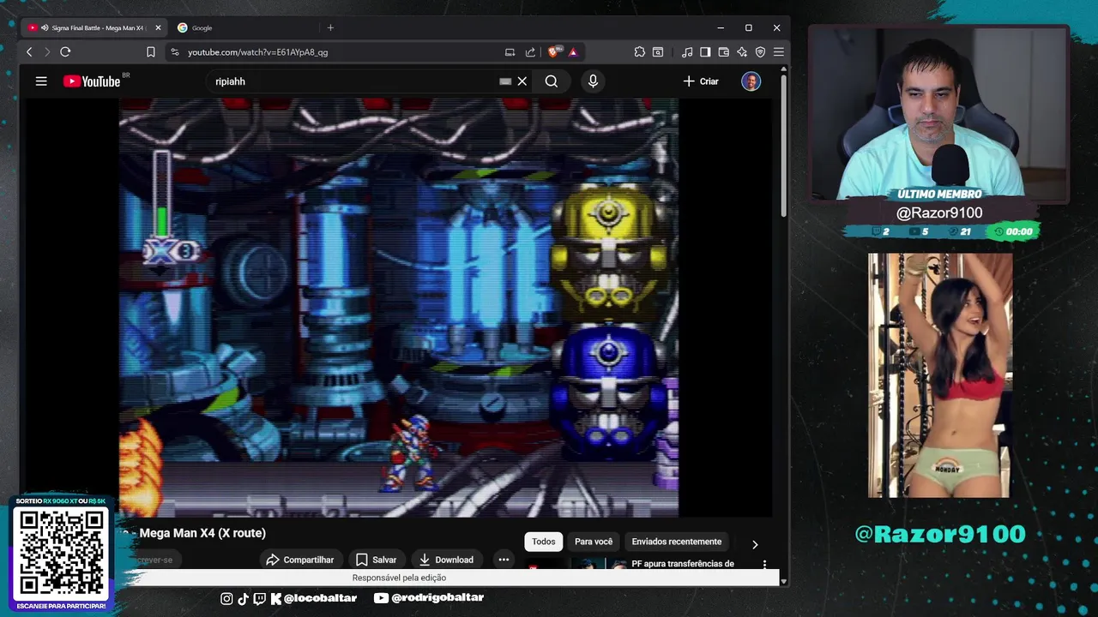Open the tab search window icon
Image resolution: width=1098 pixels, height=617 pixels.
(x=658, y=52)
